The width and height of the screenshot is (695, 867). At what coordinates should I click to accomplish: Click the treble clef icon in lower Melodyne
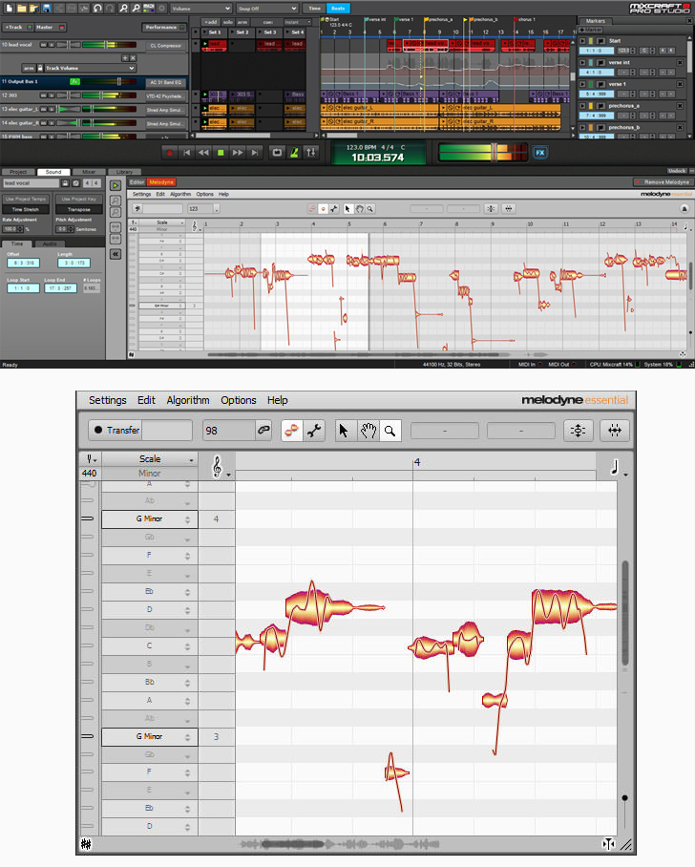[x=217, y=466]
